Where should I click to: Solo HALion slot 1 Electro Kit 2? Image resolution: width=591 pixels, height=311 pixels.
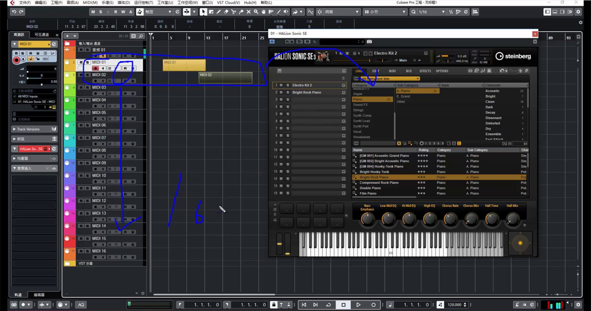288,85
